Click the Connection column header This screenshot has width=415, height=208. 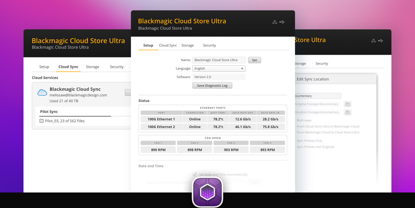tap(195, 113)
